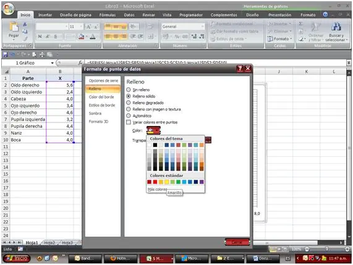The height and width of the screenshot is (265, 353).
Task: Select Color del borde in dialog sidebar
Action: [101, 97]
